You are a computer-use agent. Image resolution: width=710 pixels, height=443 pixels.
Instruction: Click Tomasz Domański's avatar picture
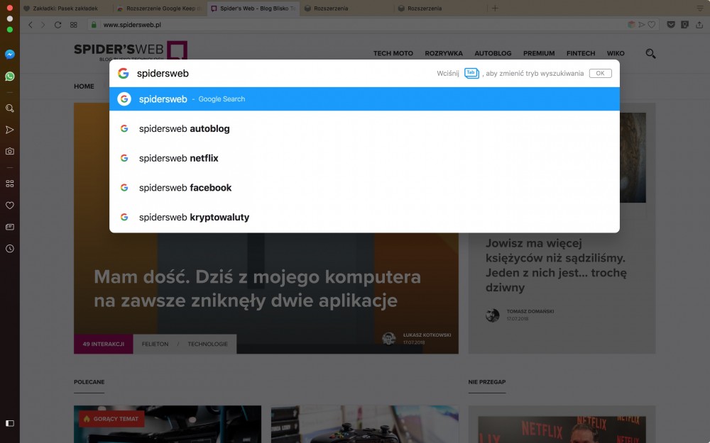click(493, 315)
